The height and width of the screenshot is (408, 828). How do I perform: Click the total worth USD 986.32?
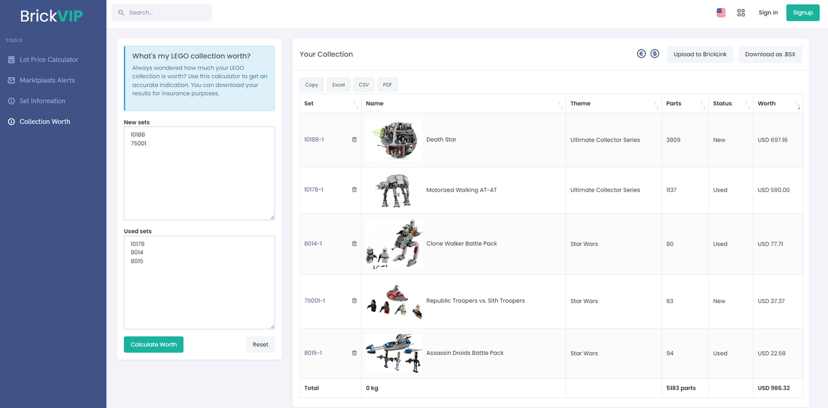(x=774, y=388)
